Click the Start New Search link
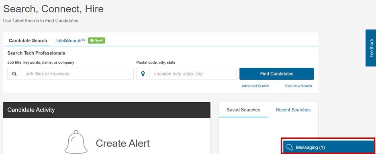This screenshot has height=154, width=376. (298, 86)
